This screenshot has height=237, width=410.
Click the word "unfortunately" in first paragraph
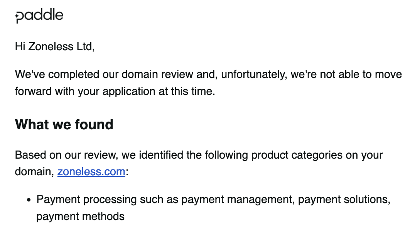click(247, 74)
